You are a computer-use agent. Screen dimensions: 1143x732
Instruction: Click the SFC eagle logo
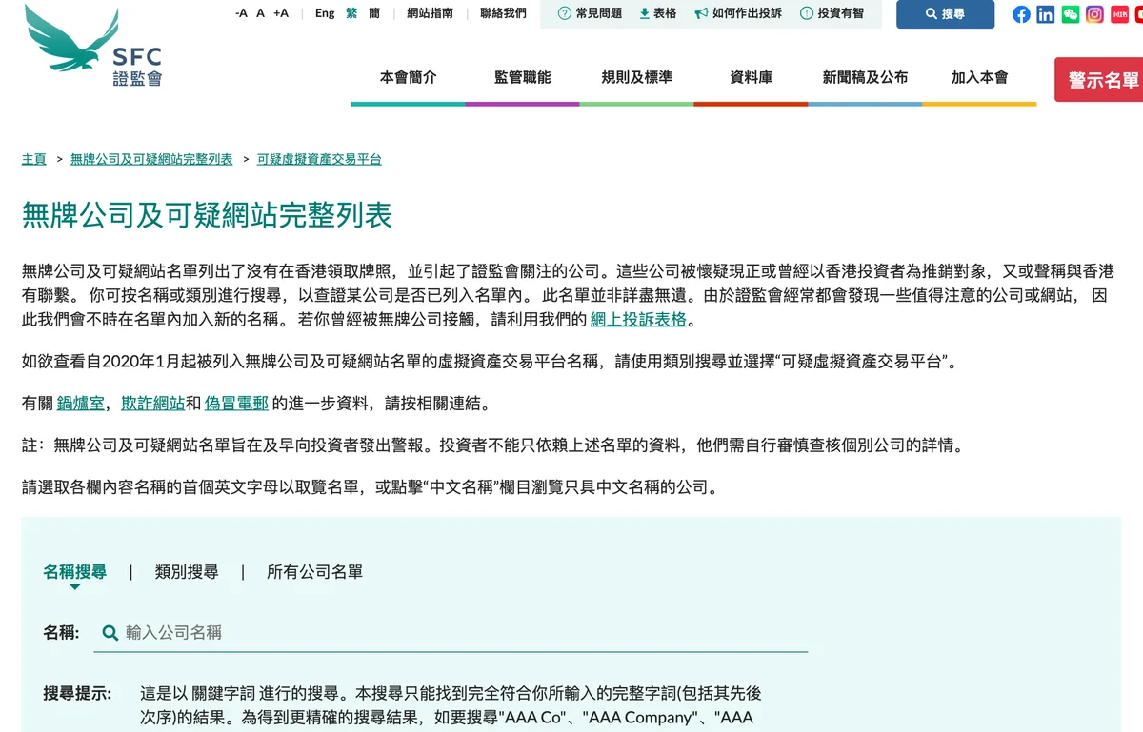(93, 45)
